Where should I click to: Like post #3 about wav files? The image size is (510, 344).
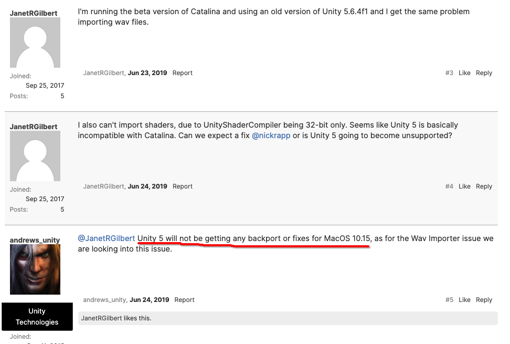[464, 72]
